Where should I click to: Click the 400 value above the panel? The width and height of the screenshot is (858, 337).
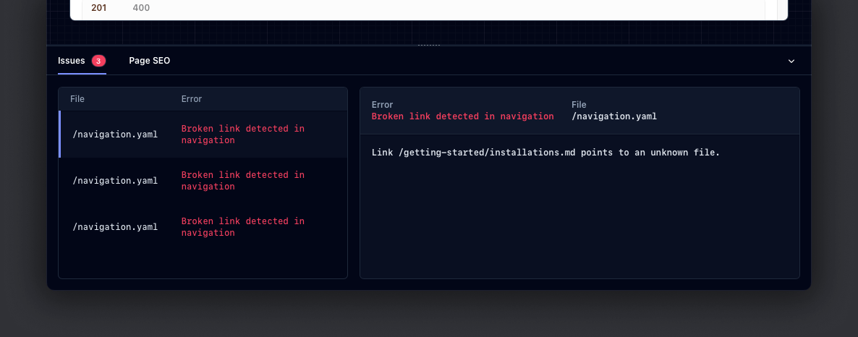[x=141, y=8]
